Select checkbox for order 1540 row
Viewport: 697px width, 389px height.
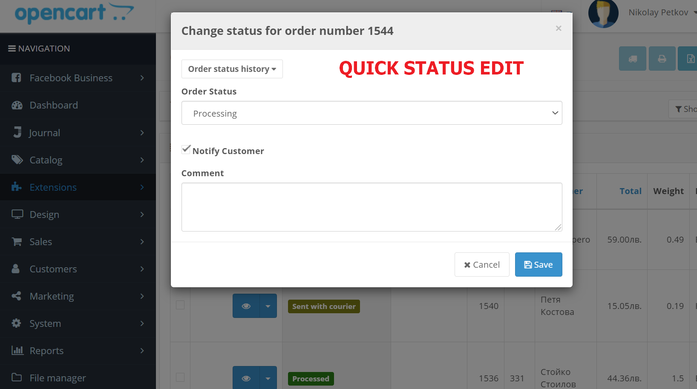click(180, 305)
